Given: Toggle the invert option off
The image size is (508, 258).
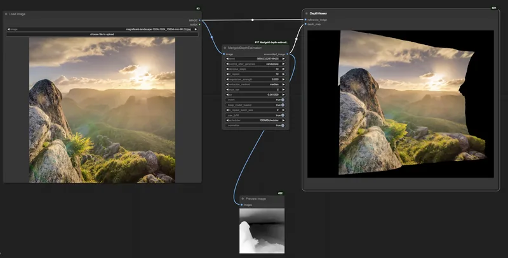Looking at the screenshot, I should (x=255, y=100).
